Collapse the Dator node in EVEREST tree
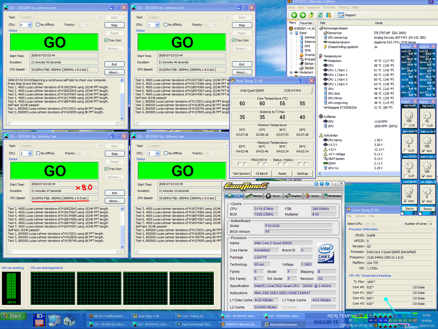Image resolution: width=438 pixels, height=329 pixels. pyautogui.click(x=291, y=33)
